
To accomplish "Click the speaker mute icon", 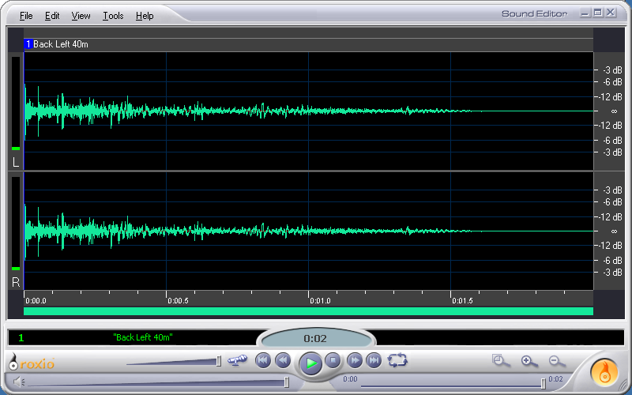I will point(17,382).
